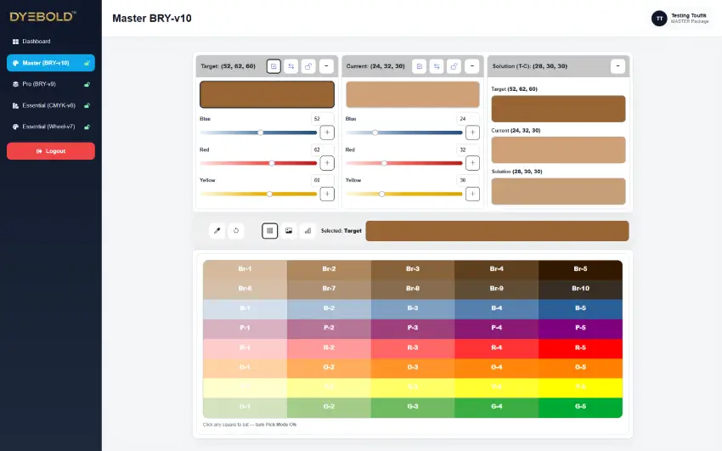The height and width of the screenshot is (451, 722).
Task: Click the Current Blue value field showing 24
Action: click(468, 119)
